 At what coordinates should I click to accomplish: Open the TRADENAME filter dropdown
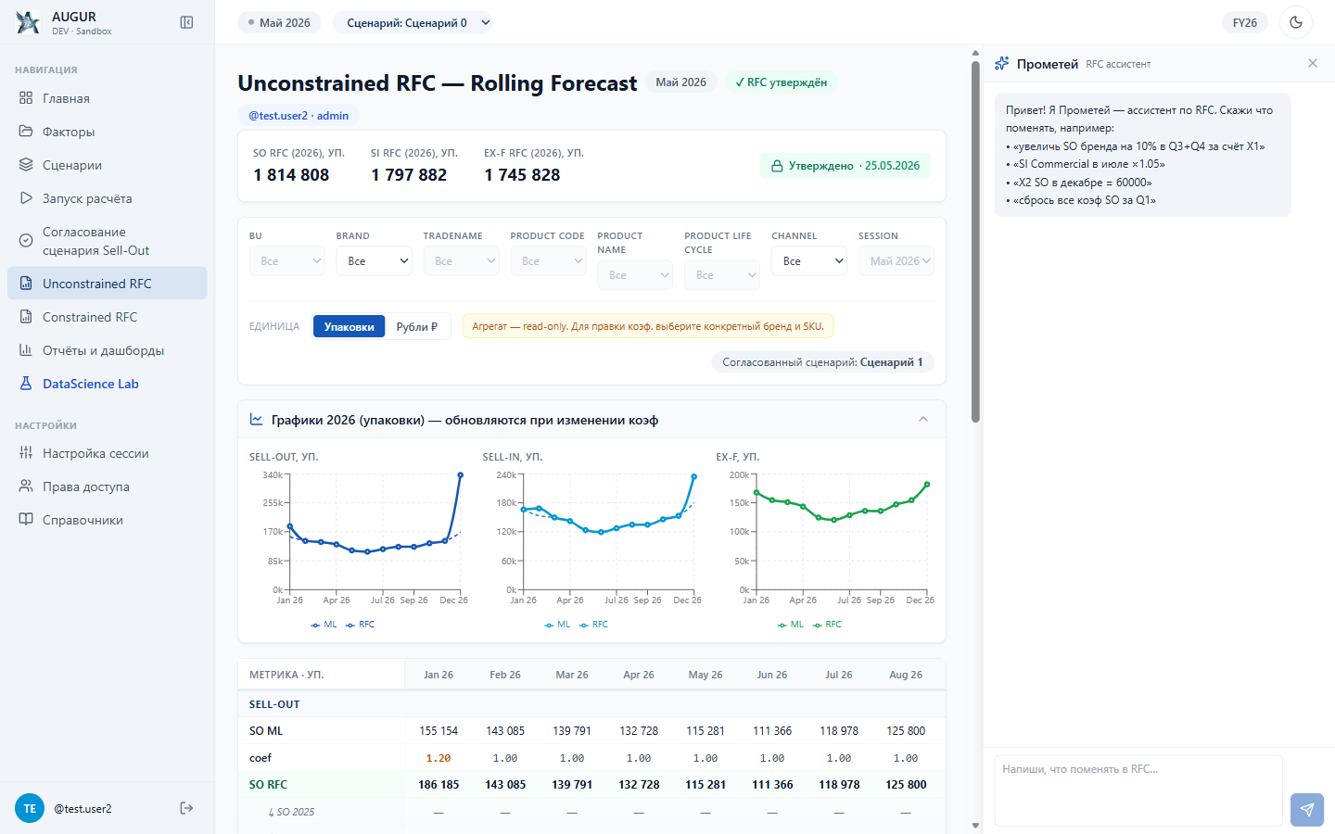462,260
